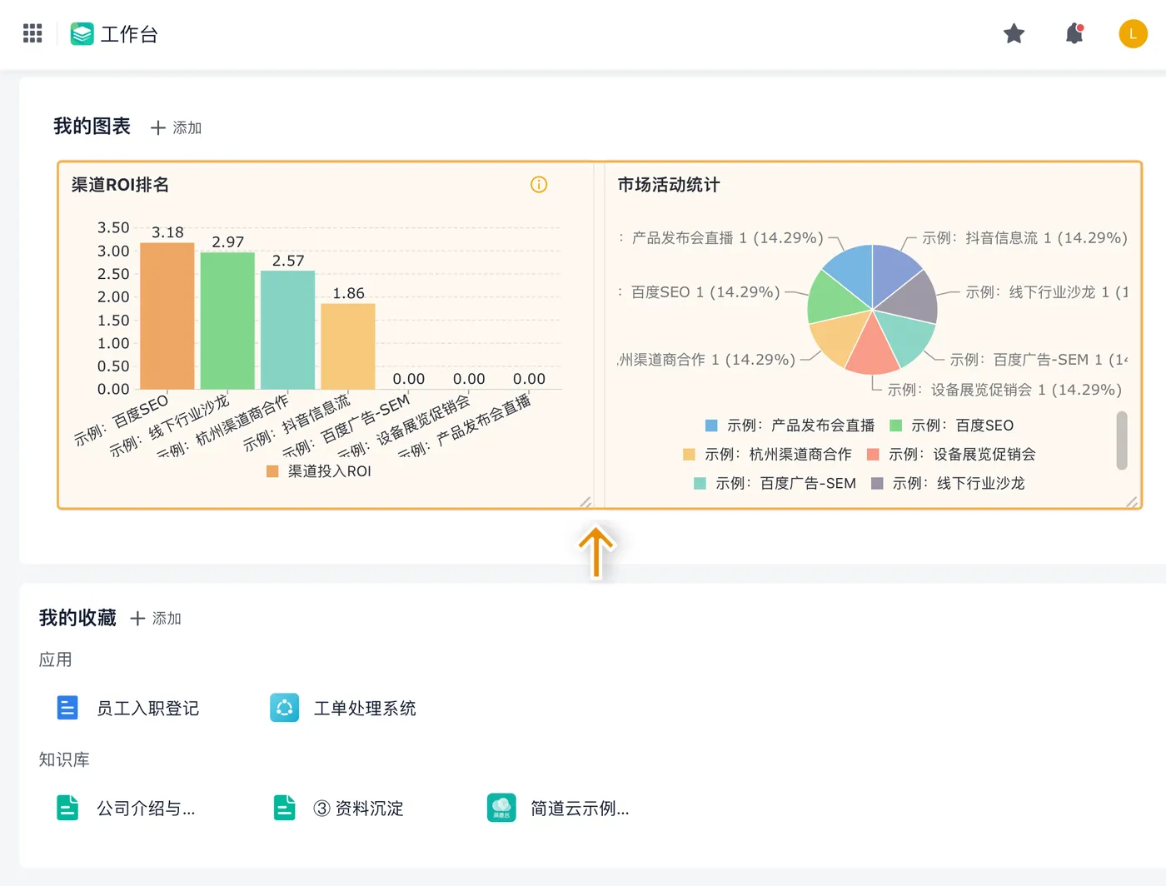Click 示例: 设备展览促销会 legend color swatch
Screen dimensions: 1166x886
873,455
